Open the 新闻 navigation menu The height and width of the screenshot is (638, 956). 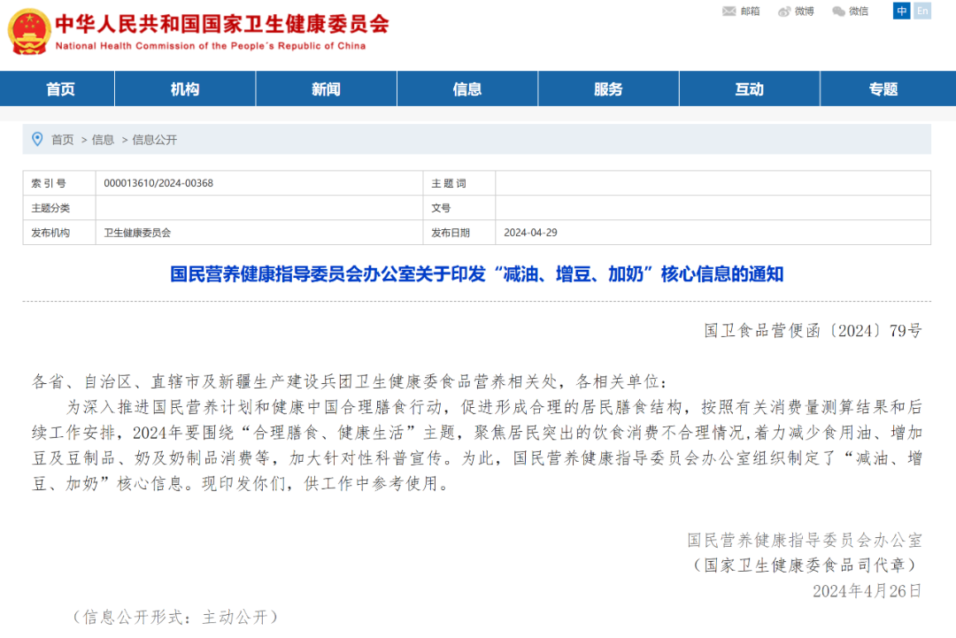click(x=326, y=88)
